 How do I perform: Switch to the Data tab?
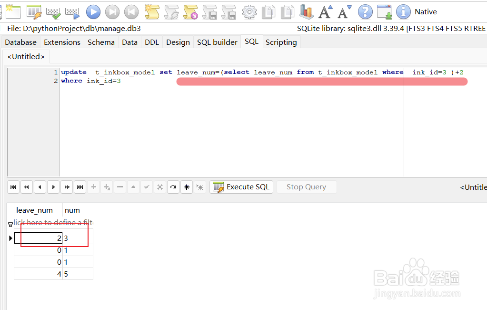tap(129, 42)
